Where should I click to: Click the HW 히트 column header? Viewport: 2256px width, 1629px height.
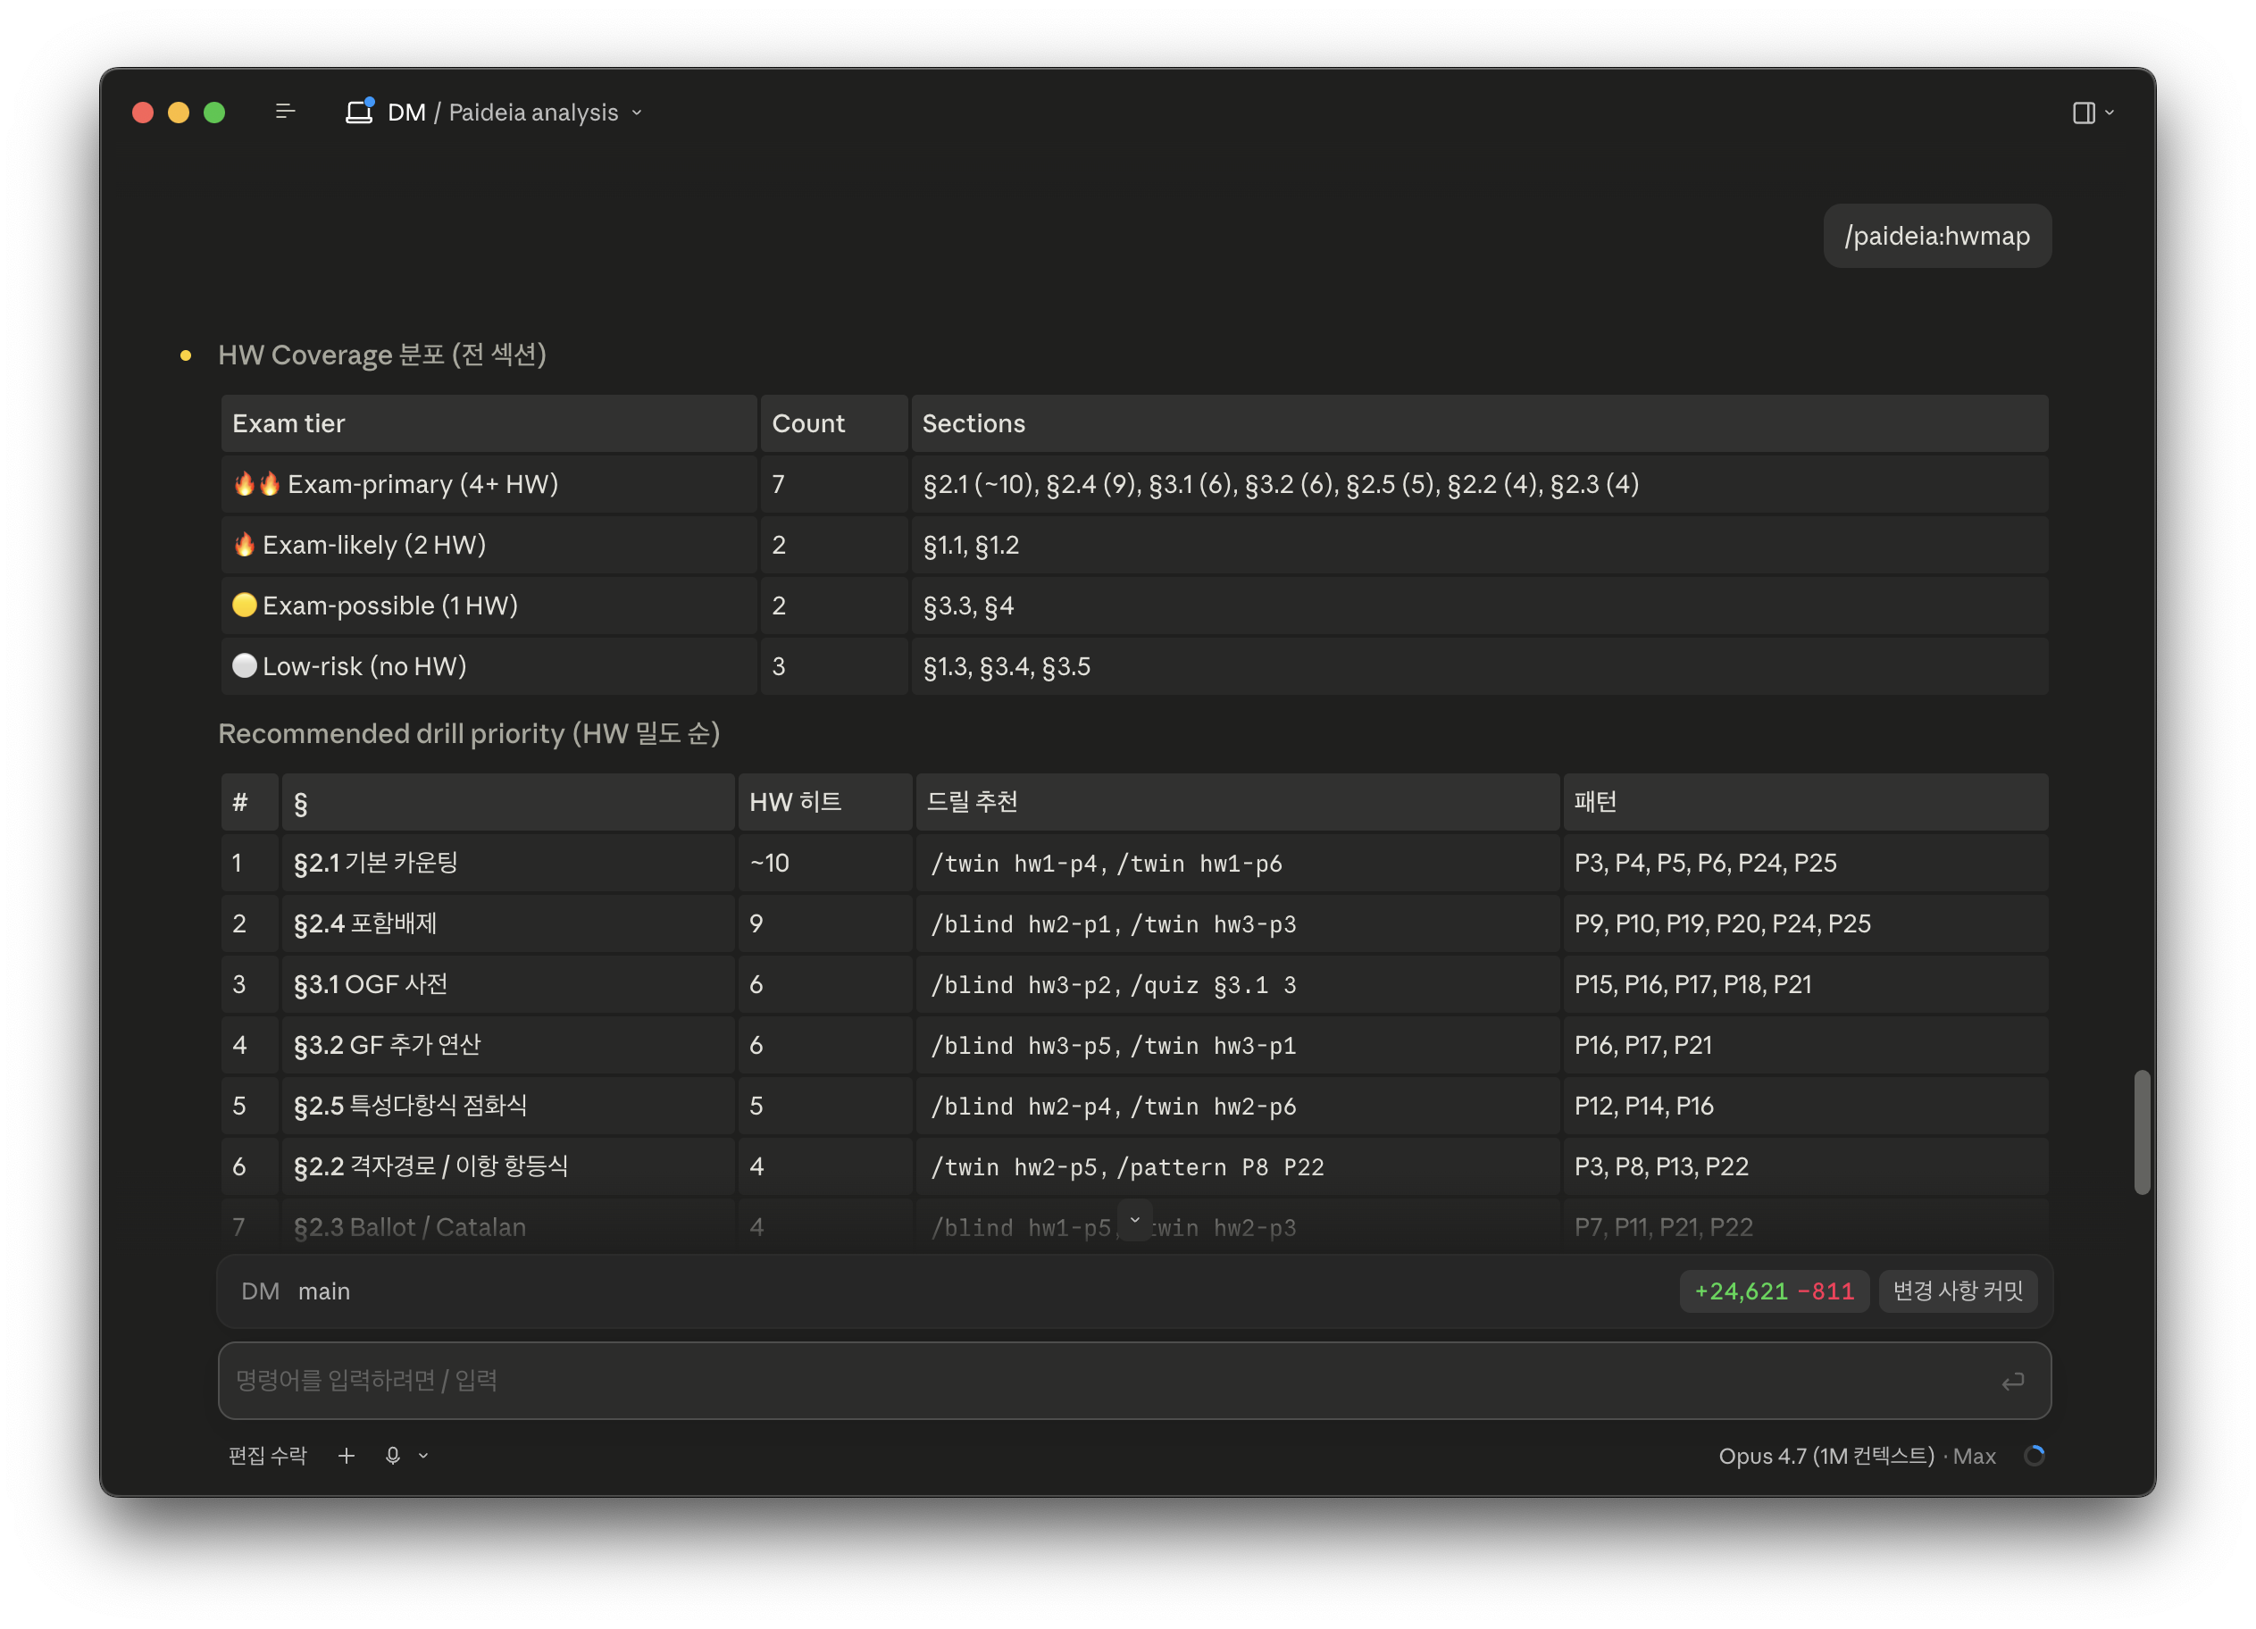pyautogui.click(x=824, y=802)
